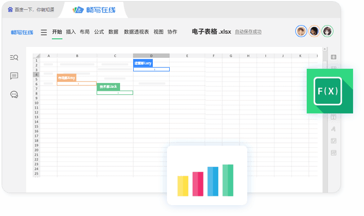
Task: Select column header K
Action: [300, 56]
